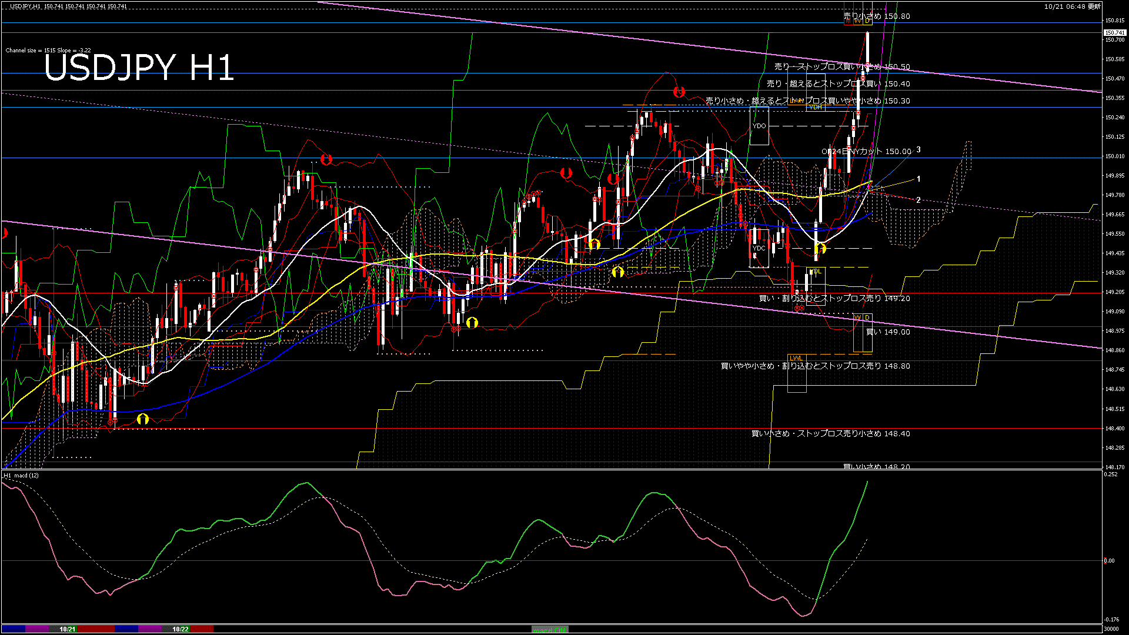This screenshot has height=635, width=1129.
Task: Click the YDL yellow label
Action: 816,271
